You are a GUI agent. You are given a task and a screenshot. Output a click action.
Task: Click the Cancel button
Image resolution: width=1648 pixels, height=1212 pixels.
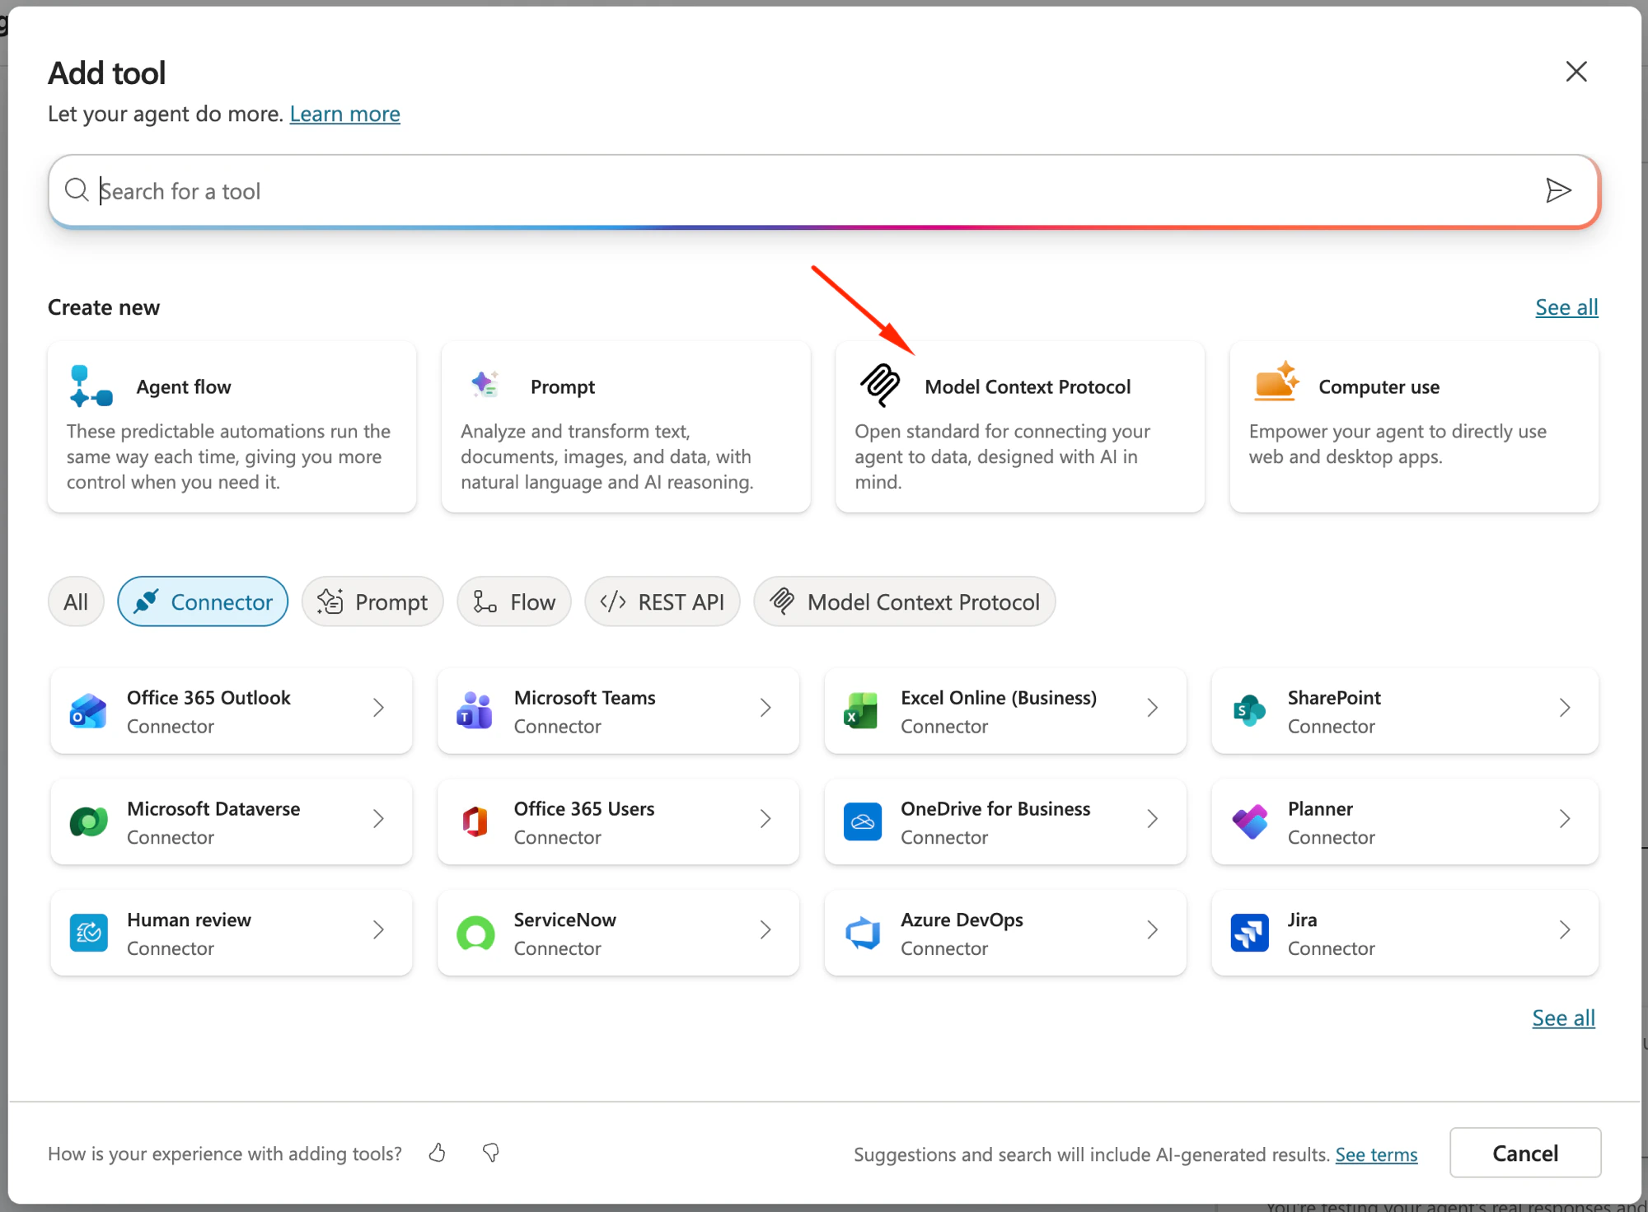[x=1525, y=1153]
